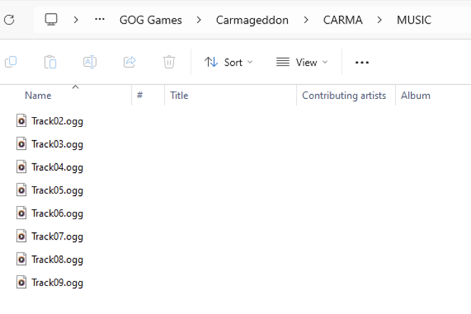This screenshot has height=314, width=471.
Task: Click the This PC monitor icon
Action: pyautogui.click(x=51, y=20)
